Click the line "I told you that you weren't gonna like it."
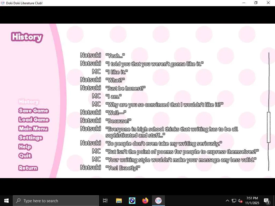The image size is (275, 206). pos(154,64)
